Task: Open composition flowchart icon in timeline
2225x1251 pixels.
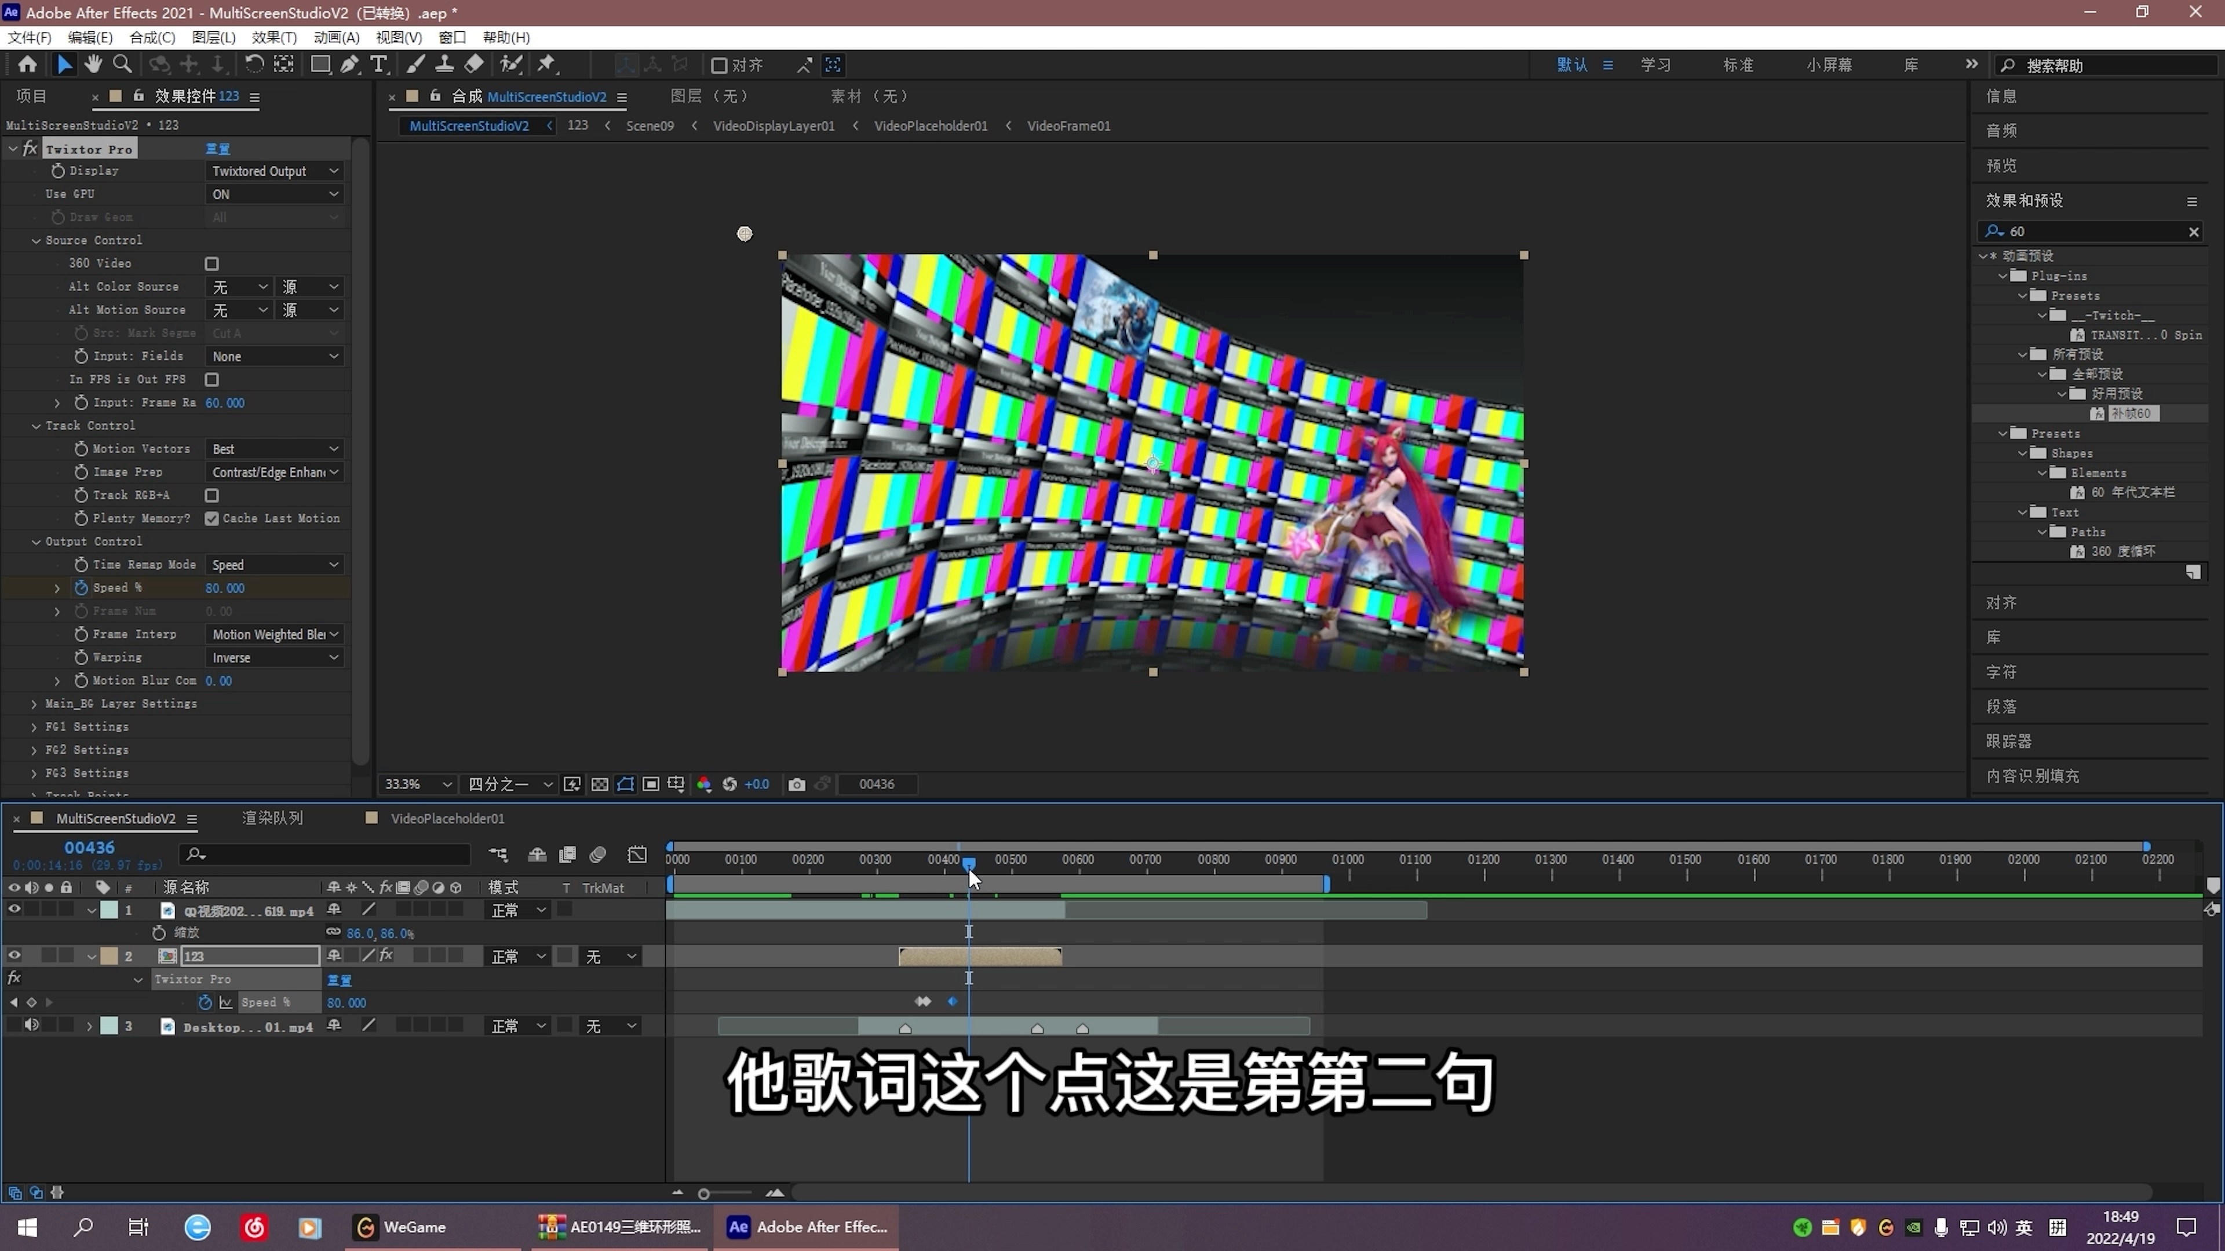Action: [x=498, y=854]
